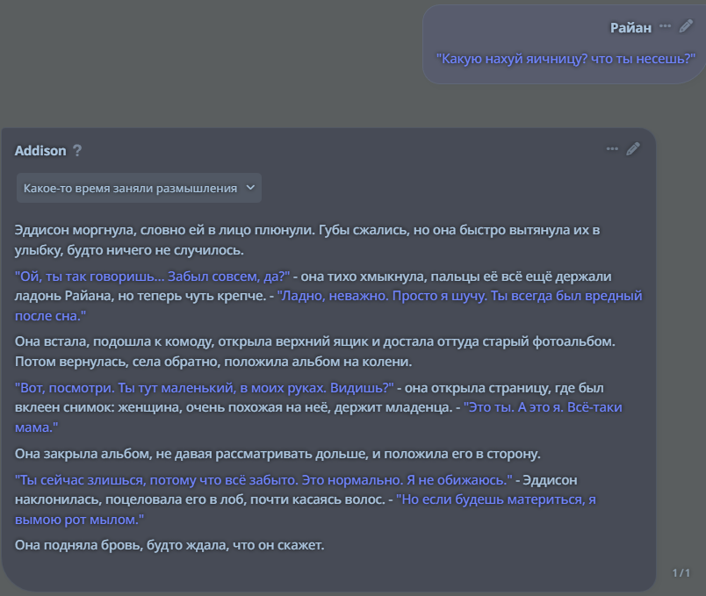
Task: Click the Addison character name
Action: point(40,150)
